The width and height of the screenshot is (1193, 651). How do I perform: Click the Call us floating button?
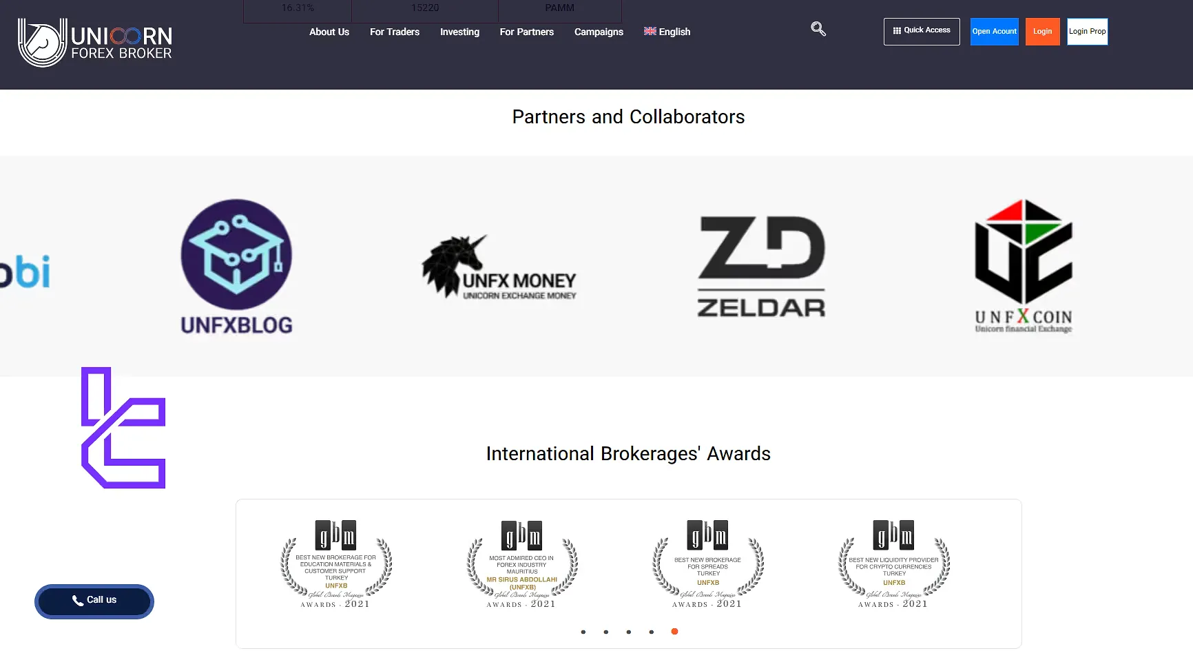click(94, 601)
